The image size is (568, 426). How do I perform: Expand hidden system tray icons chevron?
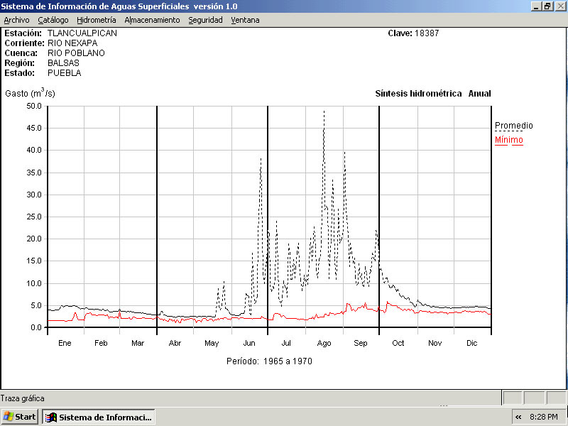(518, 417)
